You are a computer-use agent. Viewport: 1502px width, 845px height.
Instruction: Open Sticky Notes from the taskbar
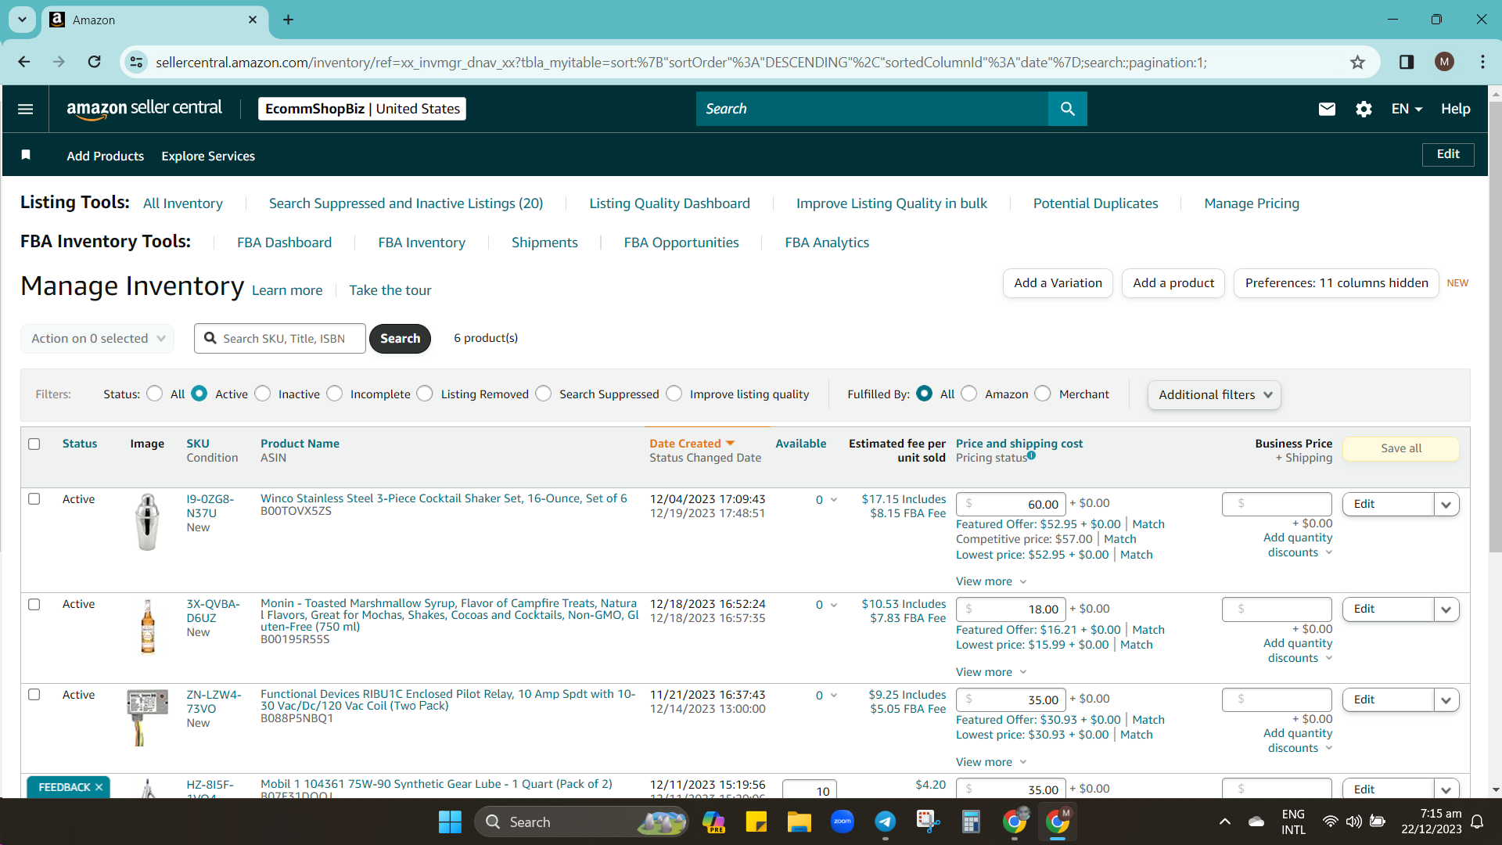(756, 822)
